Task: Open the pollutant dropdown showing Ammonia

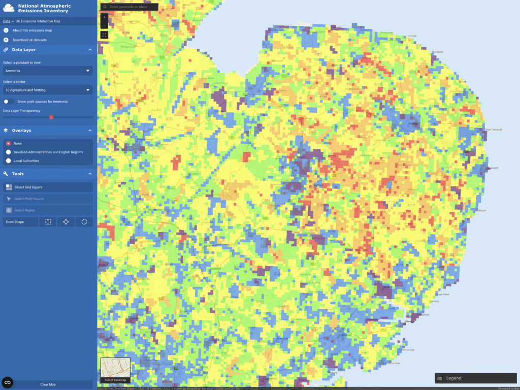Action: tap(48, 71)
